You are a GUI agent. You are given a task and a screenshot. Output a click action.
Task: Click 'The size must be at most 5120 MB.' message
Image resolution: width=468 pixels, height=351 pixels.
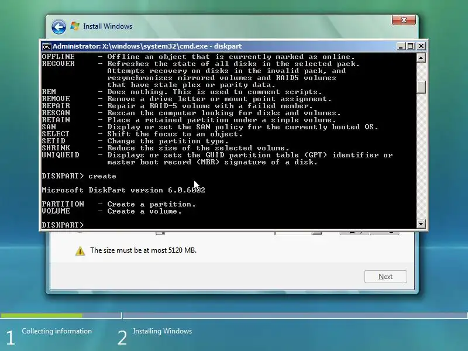pos(143,250)
